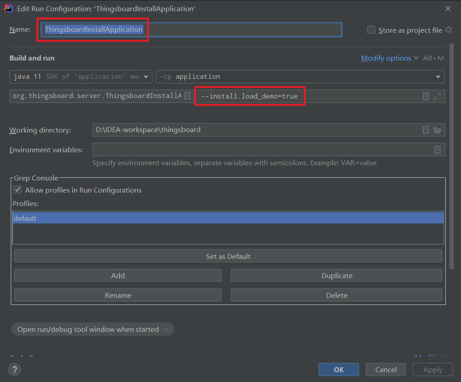Screen dimensions: 461x382
Task: Enable the Store as project file checkbox
Action: (x=371, y=30)
